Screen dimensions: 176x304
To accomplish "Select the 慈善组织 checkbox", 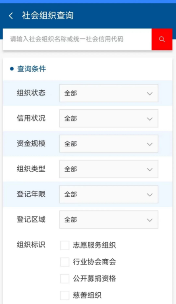I will 65,295.
